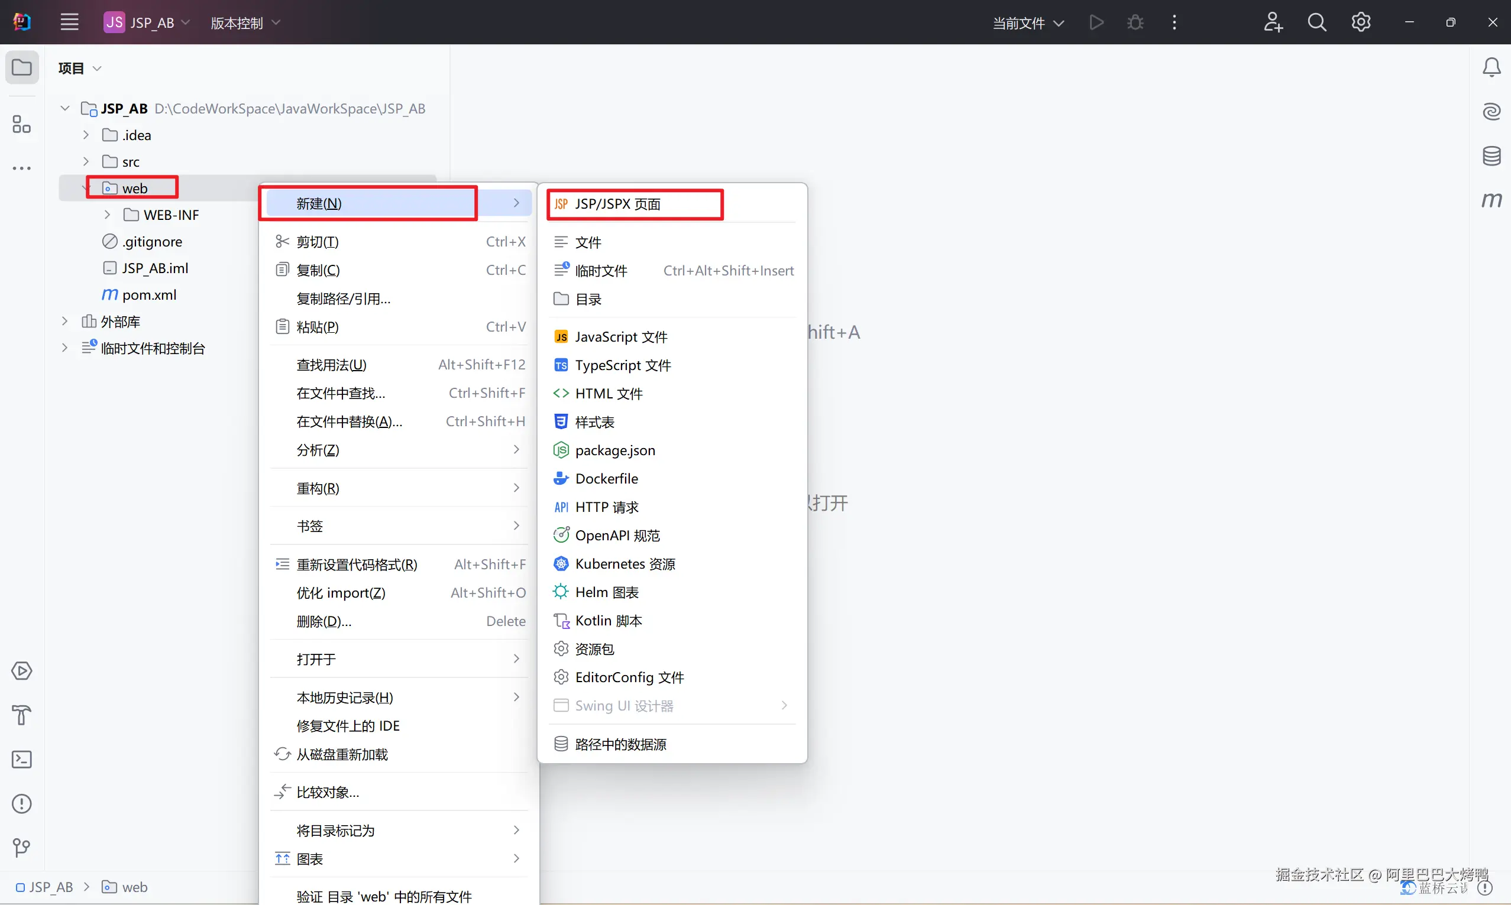1511x905 pixels.
Task: Open the Problems tool window icon
Action: [22, 804]
